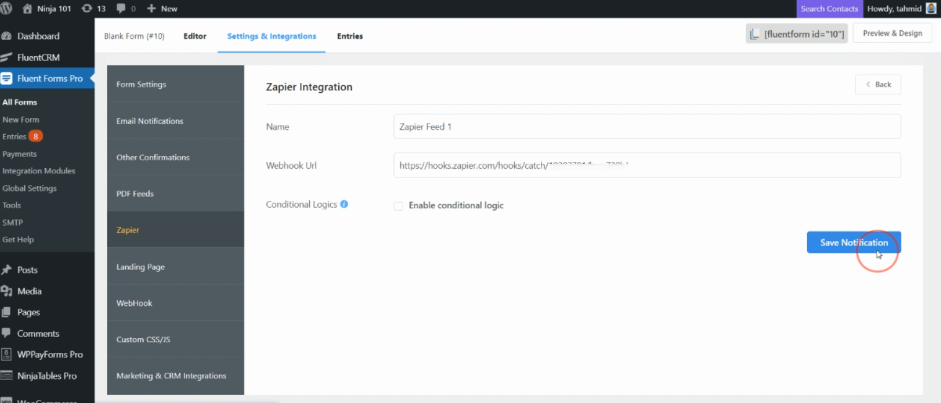Viewport: 941px width, 403px height.
Task: Click the Dashboard gauge icon
Action: (8, 36)
